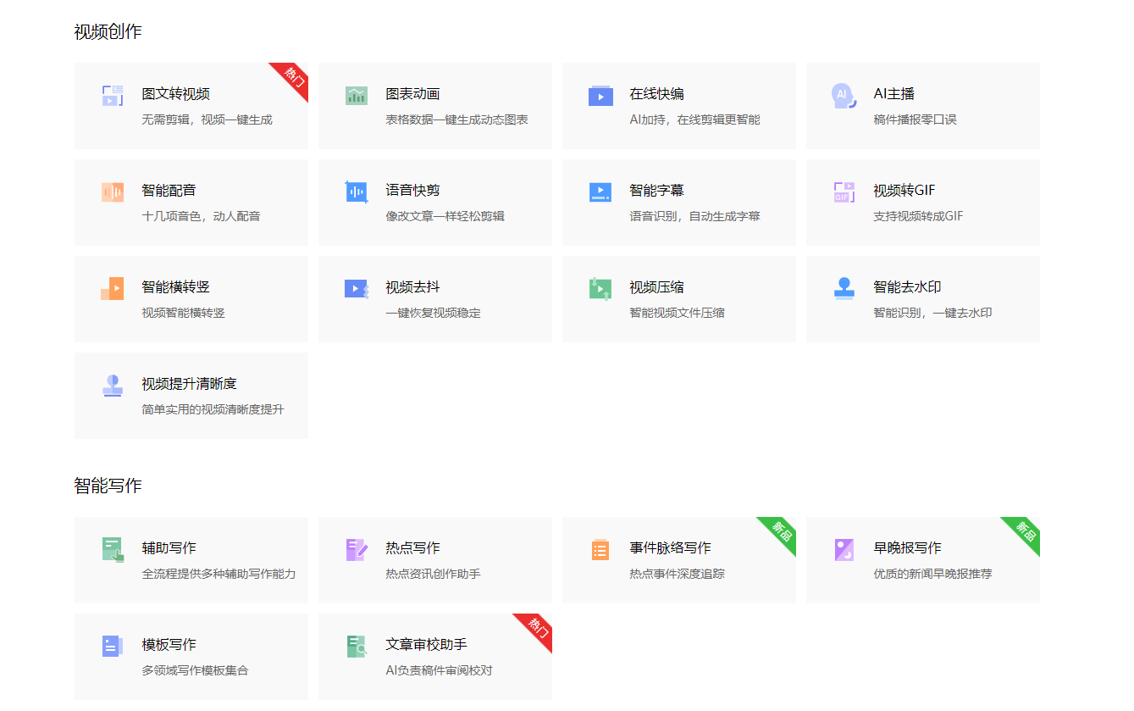The image size is (1134, 711).
Task: Click the text 优质的新闻早晚报推荐
Action: 933,574
